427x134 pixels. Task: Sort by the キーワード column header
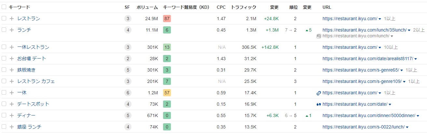pyautogui.click(x=20, y=7)
